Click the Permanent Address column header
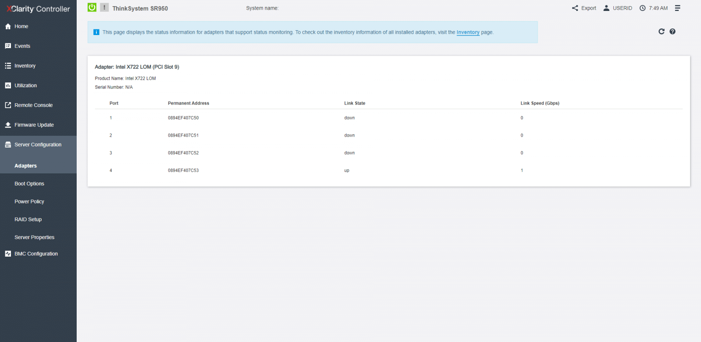The image size is (701, 342). (188, 103)
